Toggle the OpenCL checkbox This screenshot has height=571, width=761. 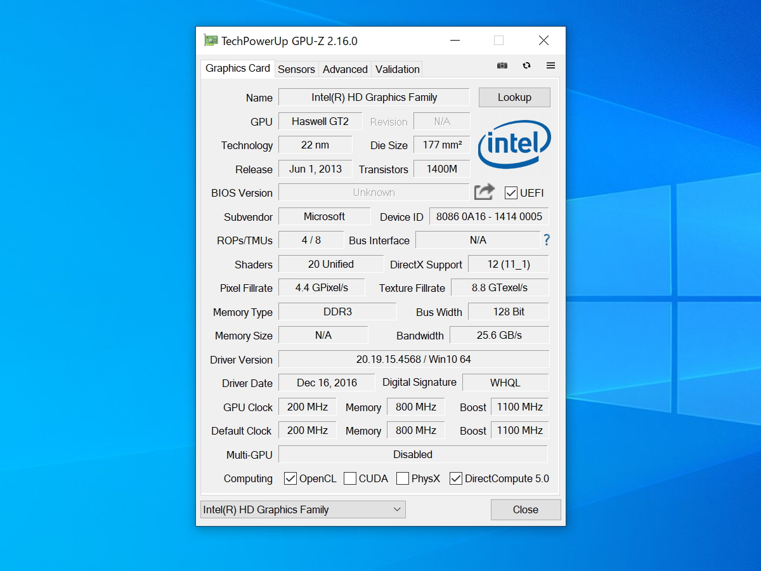290,478
